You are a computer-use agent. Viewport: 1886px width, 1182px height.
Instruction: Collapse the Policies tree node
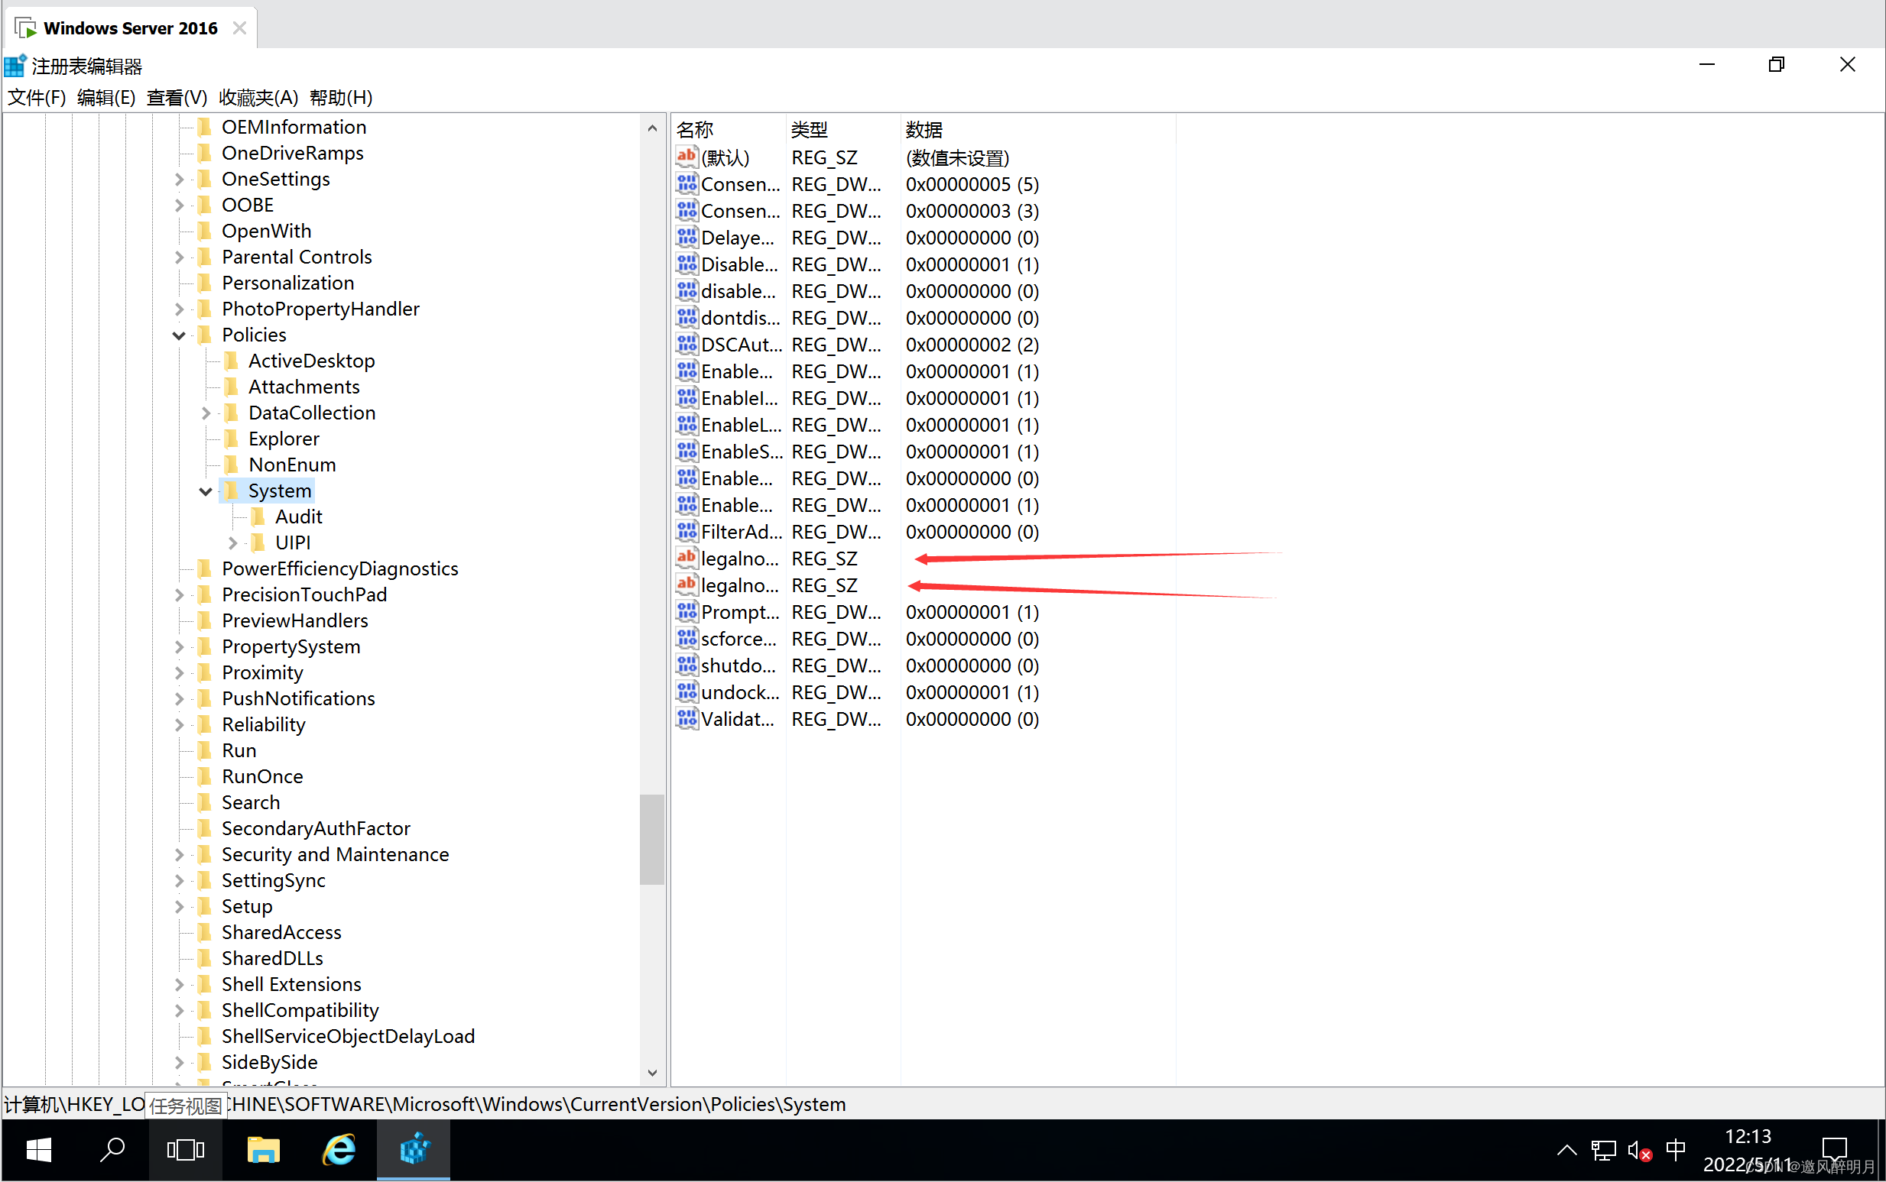(178, 335)
